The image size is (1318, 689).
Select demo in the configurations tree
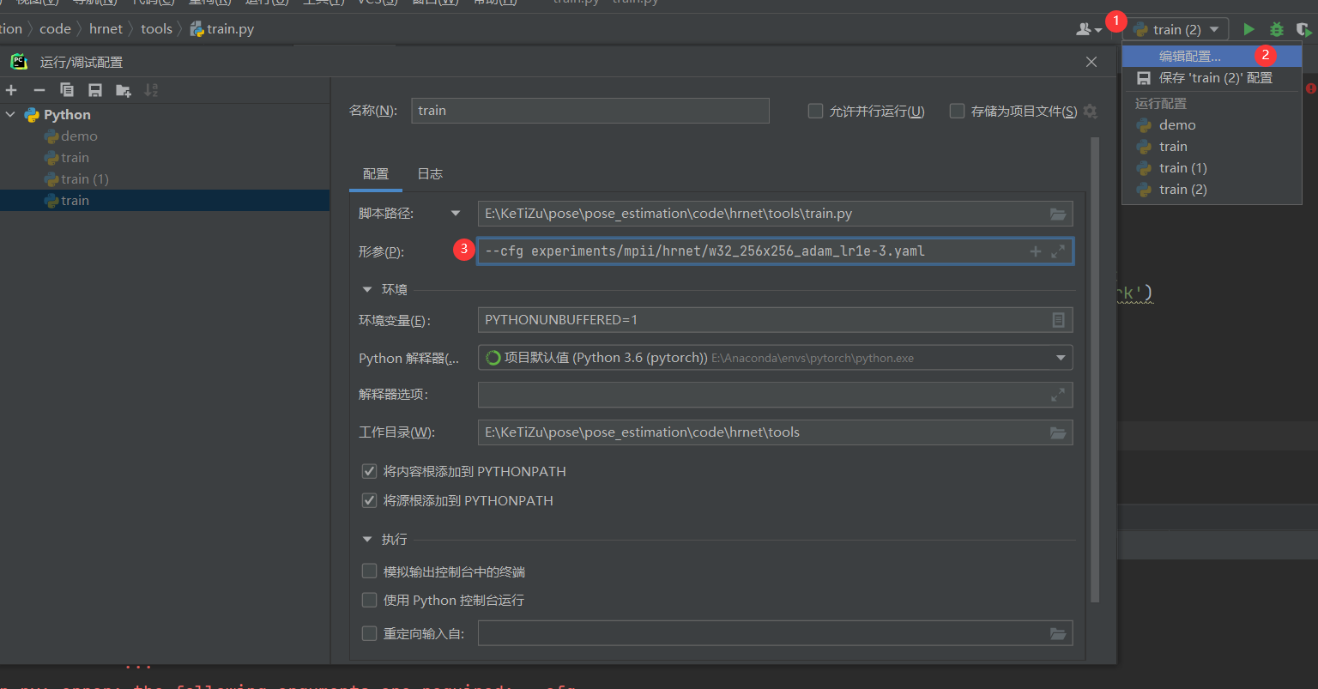click(79, 136)
